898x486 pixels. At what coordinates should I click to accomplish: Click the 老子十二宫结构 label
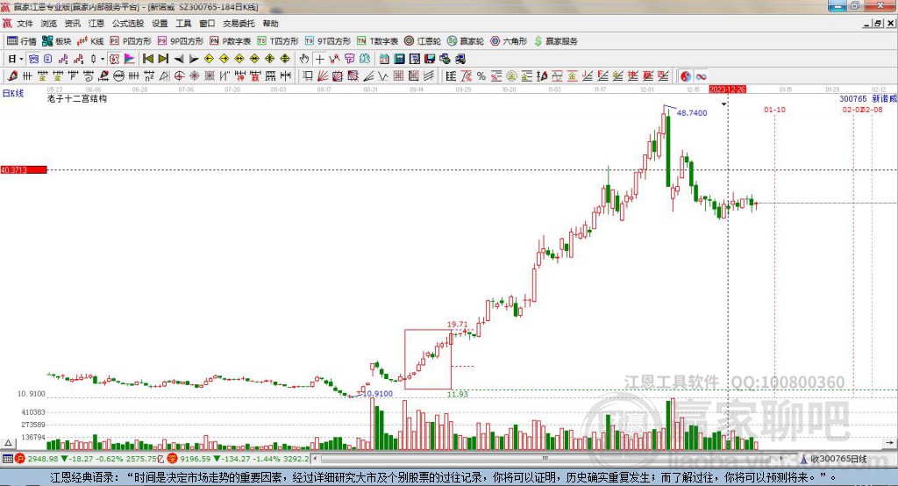pos(77,98)
